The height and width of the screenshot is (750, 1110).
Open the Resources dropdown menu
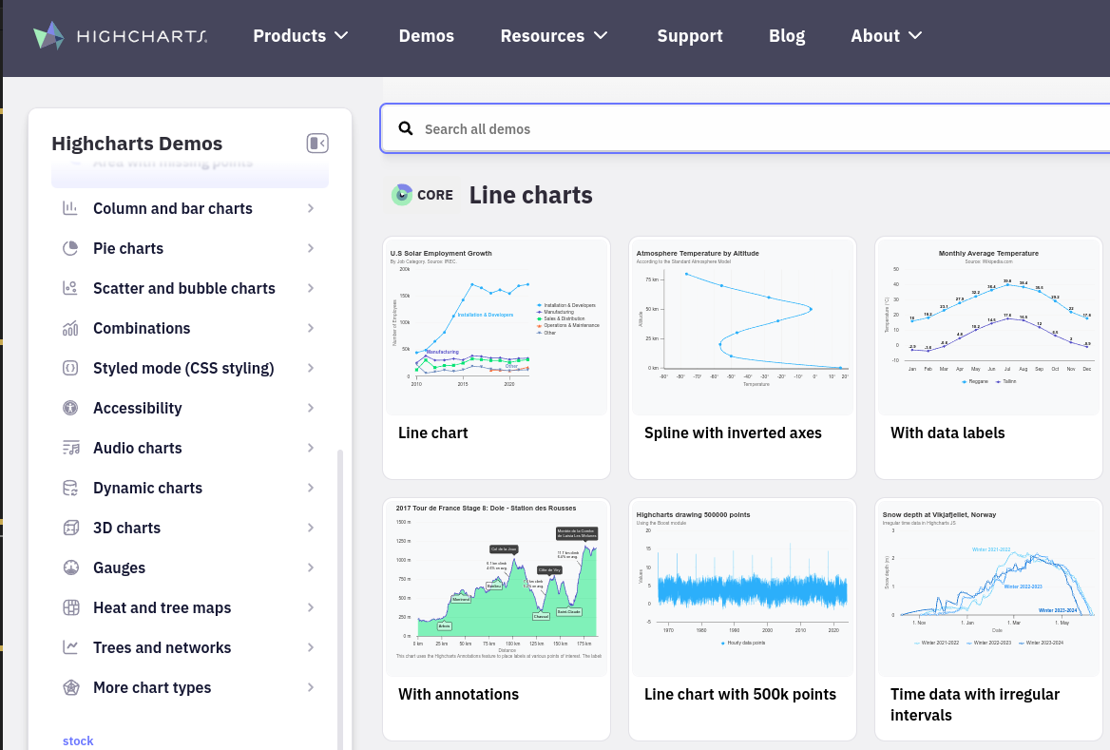pos(553,36)
